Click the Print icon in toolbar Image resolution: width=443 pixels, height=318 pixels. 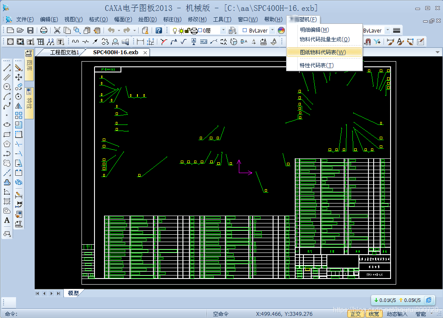click(x=44, y=30)
